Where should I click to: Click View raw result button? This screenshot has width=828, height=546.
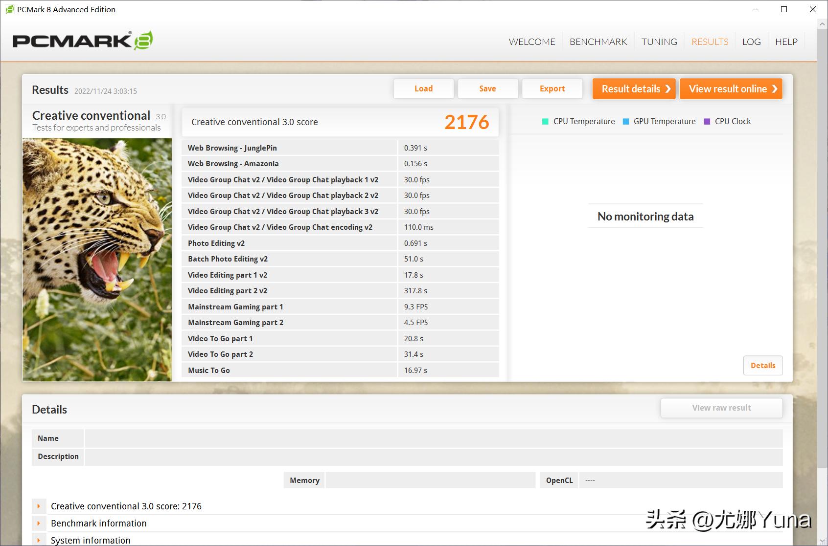pyautogui.click(x=722, y=408)
